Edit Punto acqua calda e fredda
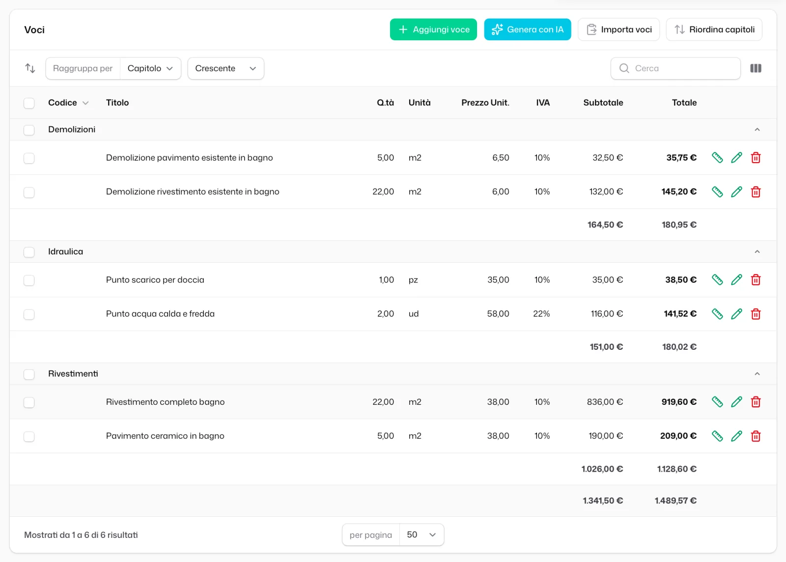786x562 pixels. pyautogui.click(x=736, y=314)
